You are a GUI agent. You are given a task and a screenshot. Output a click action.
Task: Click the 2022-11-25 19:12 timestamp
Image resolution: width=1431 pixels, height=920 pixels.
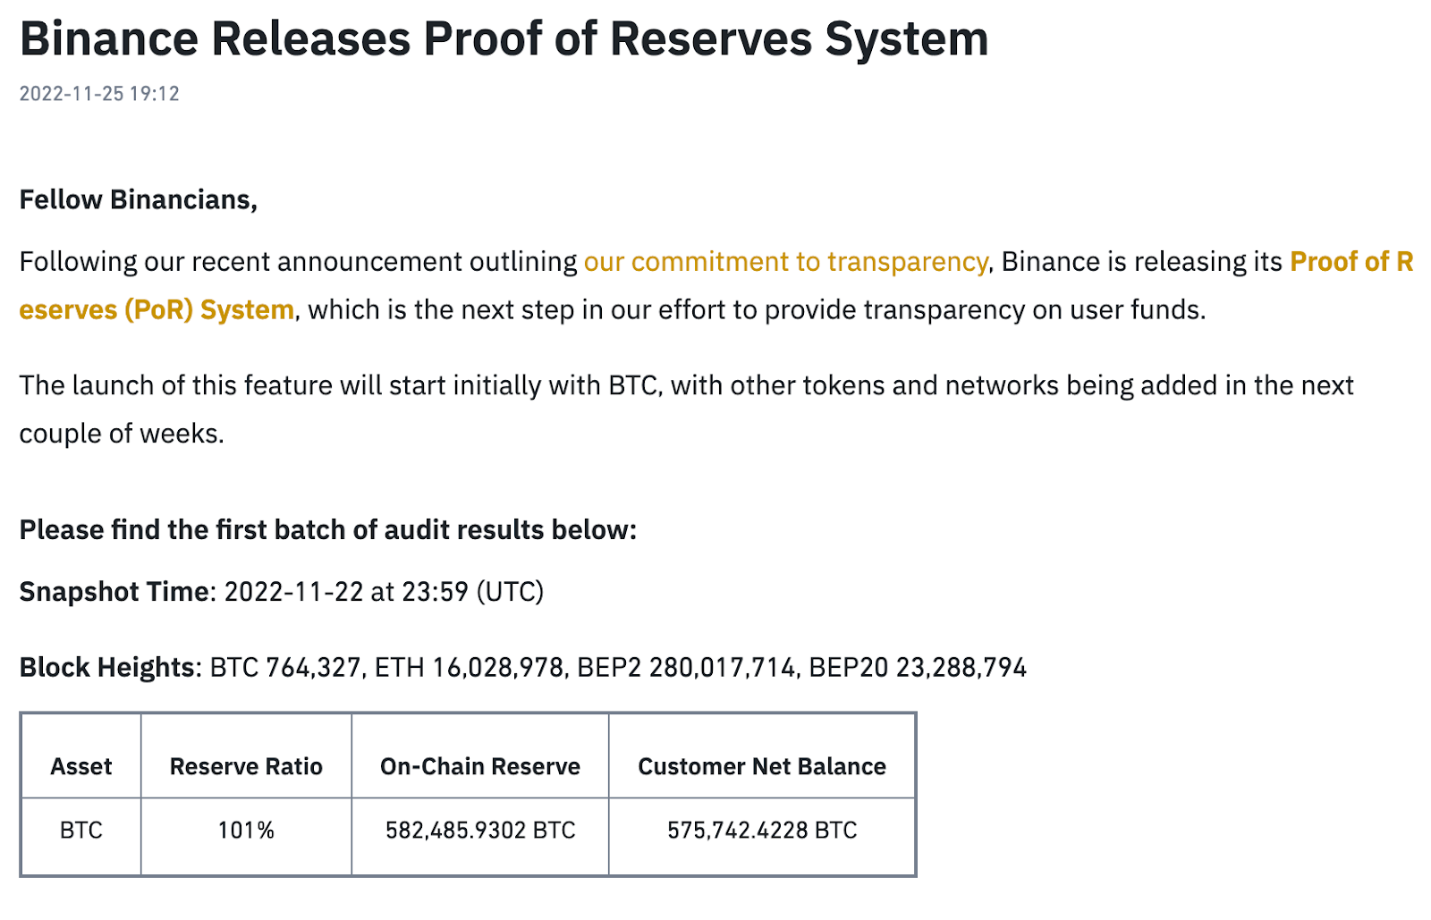(x=99, y=94)
